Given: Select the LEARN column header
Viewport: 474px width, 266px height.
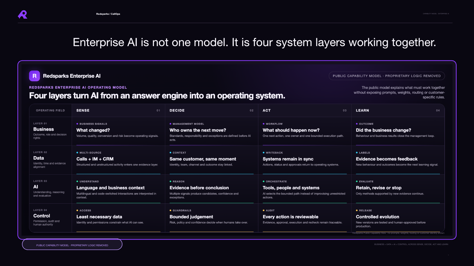Looking at the screenshot, I should pyautogui.click(x=398, y=111).
